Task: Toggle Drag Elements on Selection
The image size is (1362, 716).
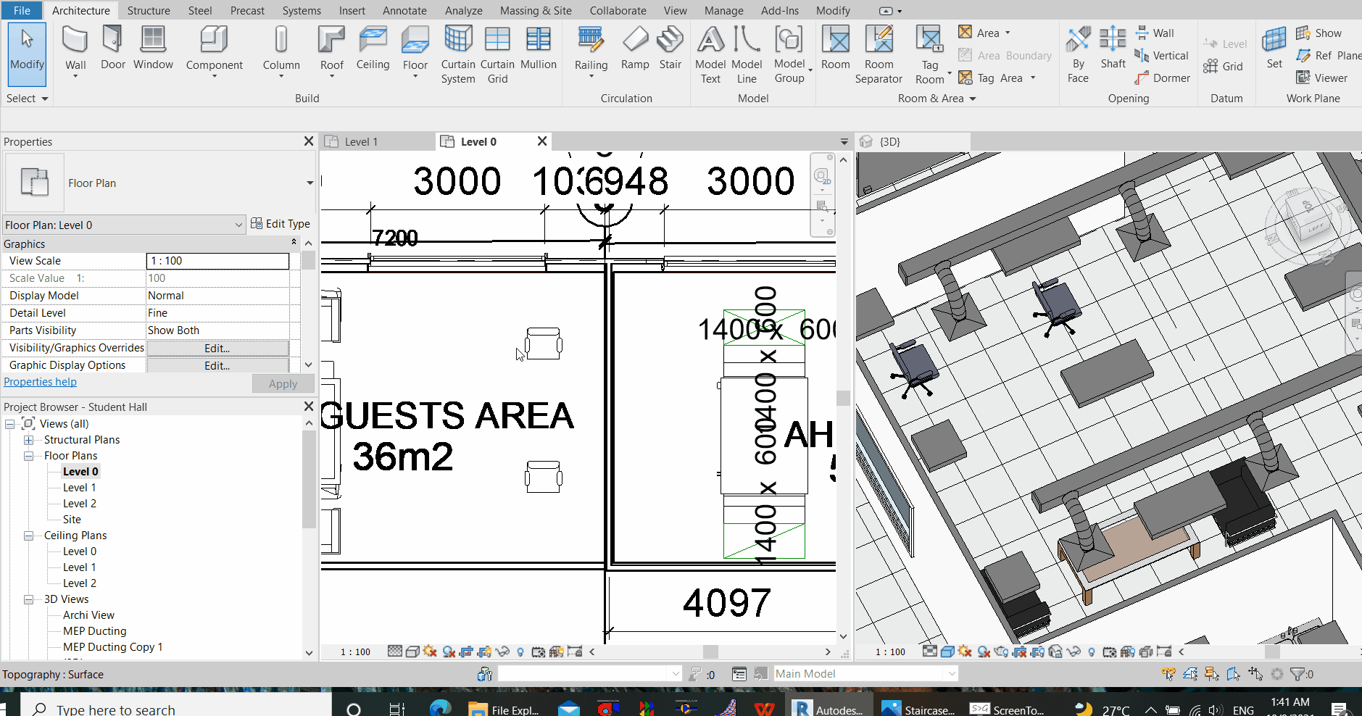Action: coord(1255,674)
